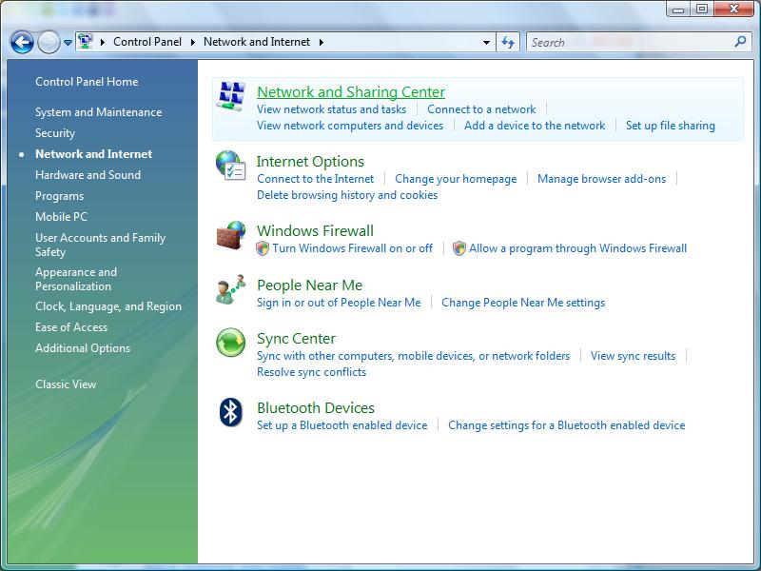Open People Near Me heading link

[x=310, y=285]
